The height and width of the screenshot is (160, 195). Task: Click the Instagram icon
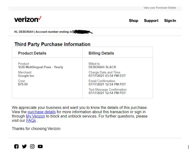(x=32, y=146)
